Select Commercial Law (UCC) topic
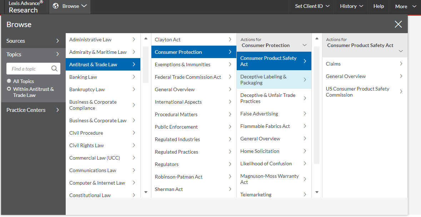Screen dimensions: 421x217 [x=103, y=158]
